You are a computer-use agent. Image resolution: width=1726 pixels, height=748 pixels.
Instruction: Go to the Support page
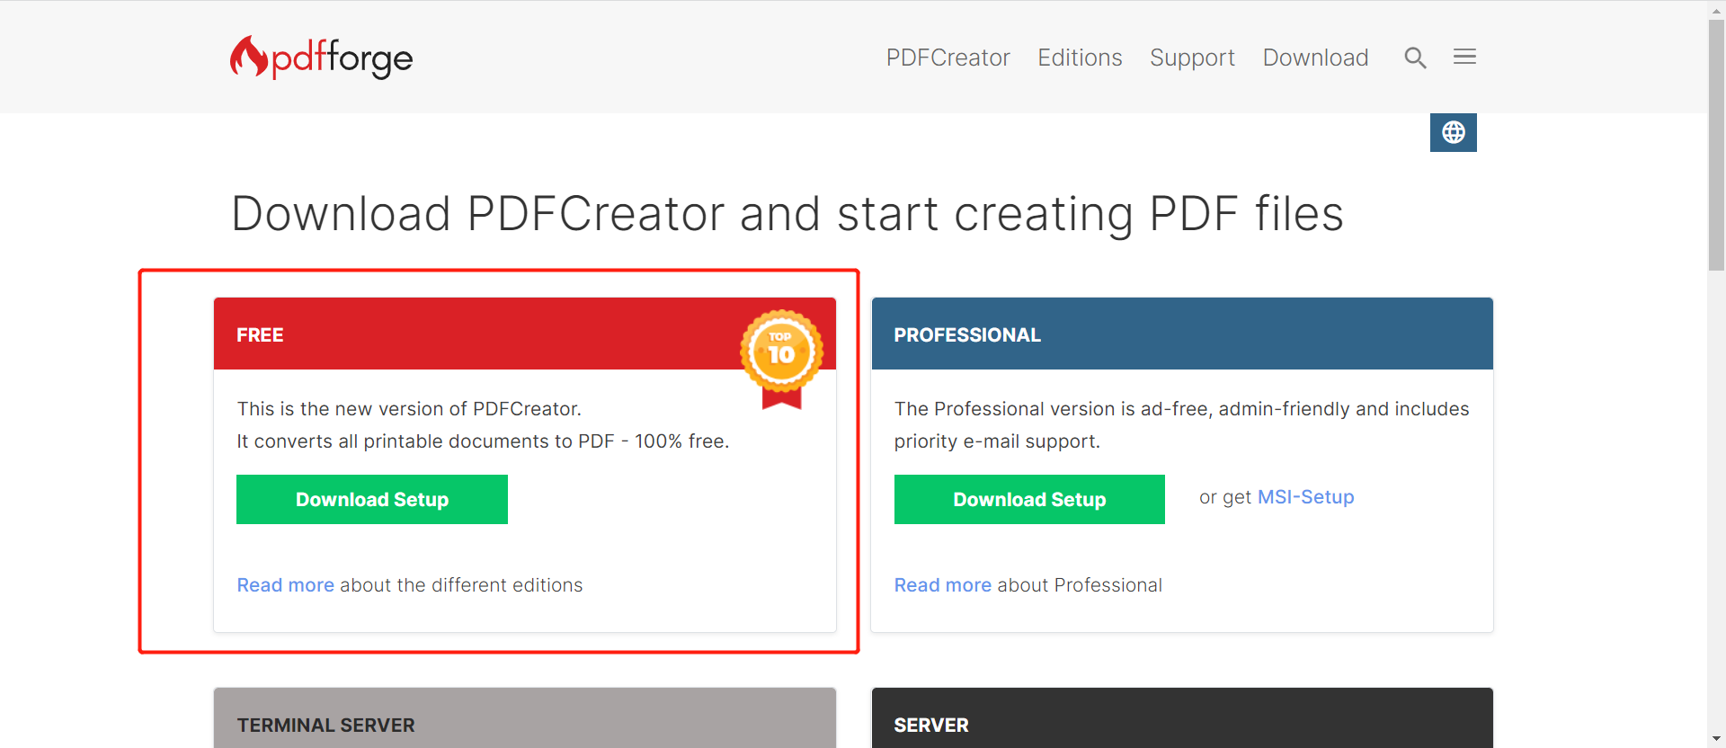coord(1192,58)
